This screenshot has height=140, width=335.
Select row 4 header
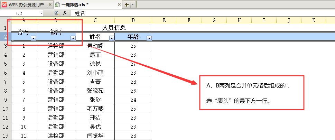tap(6, 55)
